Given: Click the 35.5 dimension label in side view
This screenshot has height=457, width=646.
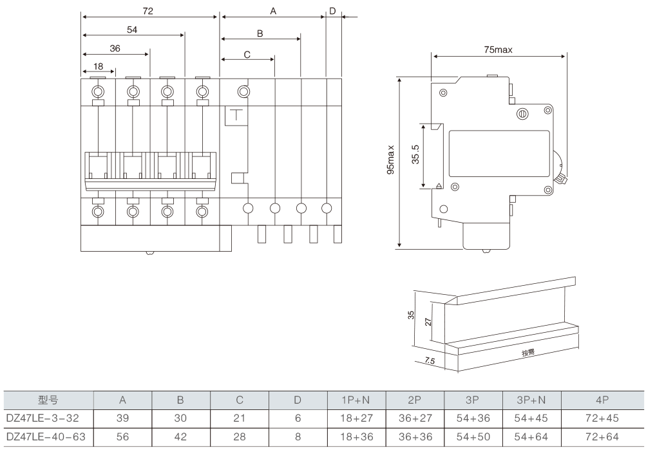Looking at the screenshot, I should (415, 155).
